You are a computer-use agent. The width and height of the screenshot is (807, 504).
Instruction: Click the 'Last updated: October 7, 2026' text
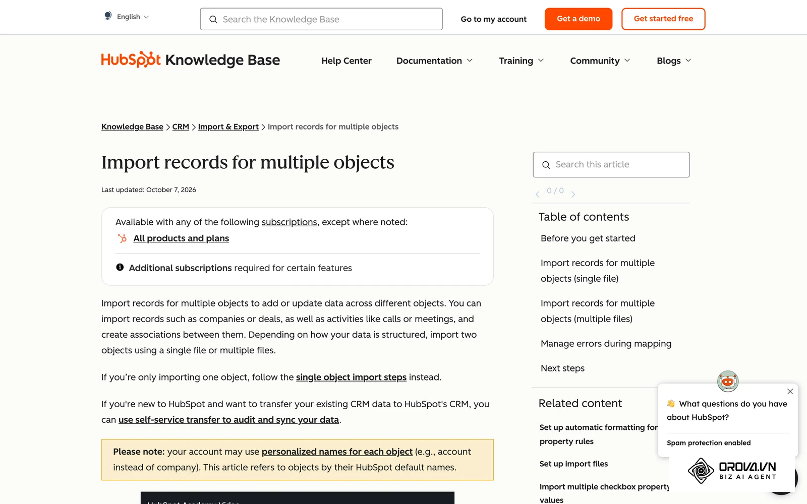(x=149, y=190)
